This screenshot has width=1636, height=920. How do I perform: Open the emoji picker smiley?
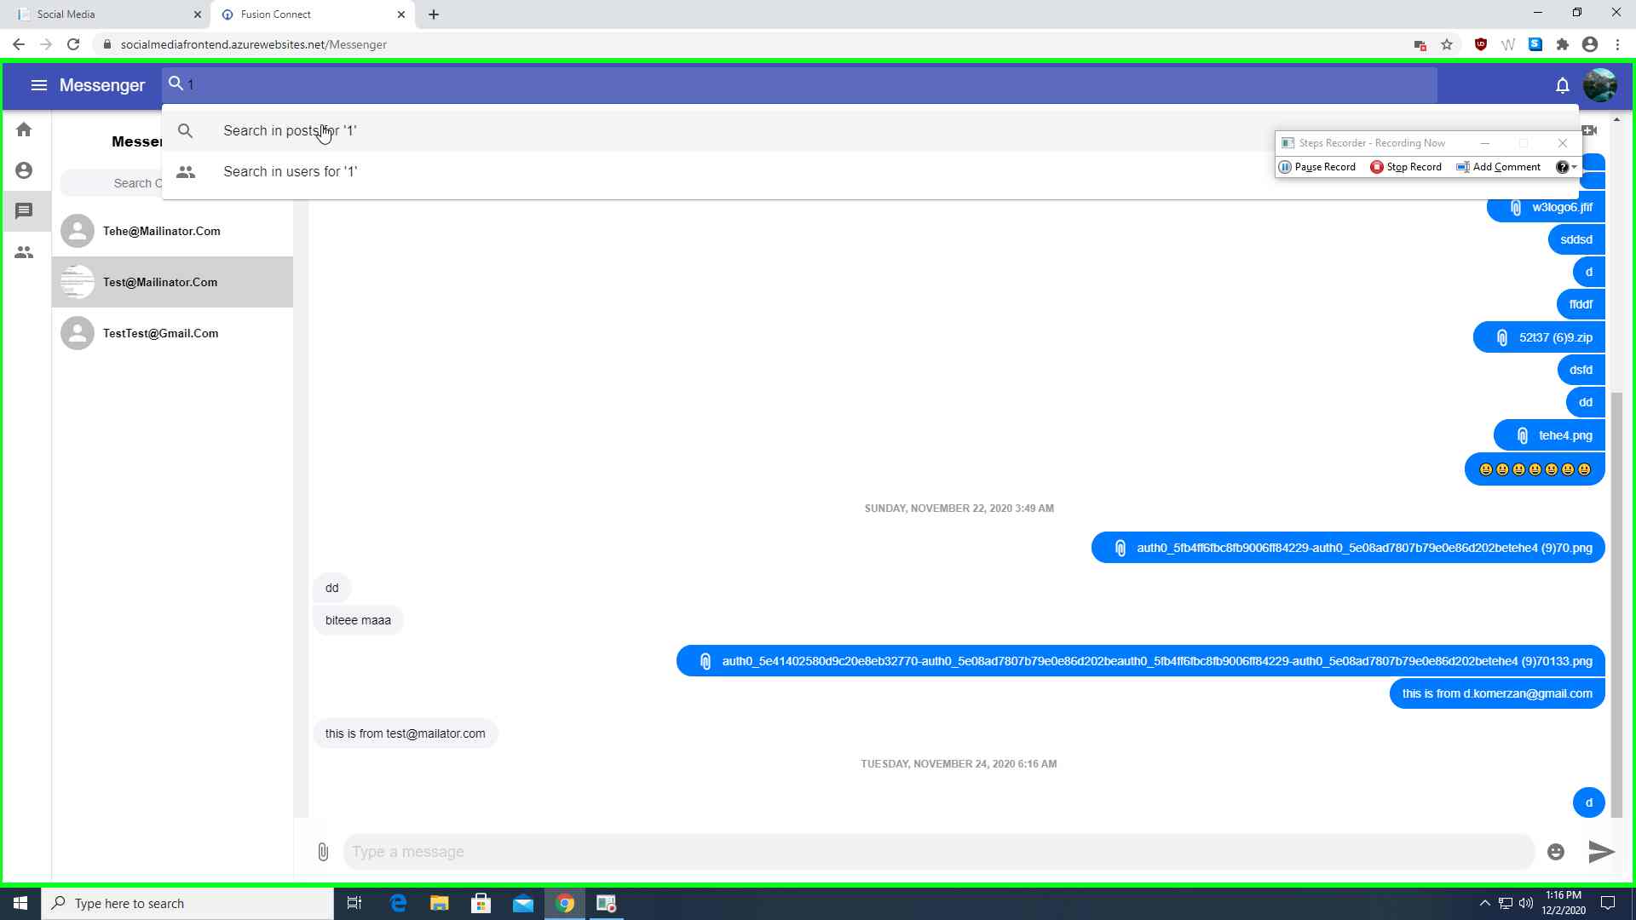[x=1556, y=852]
